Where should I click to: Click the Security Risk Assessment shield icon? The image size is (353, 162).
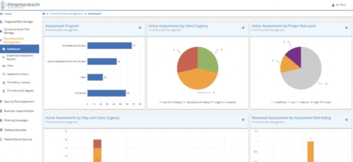1,102
